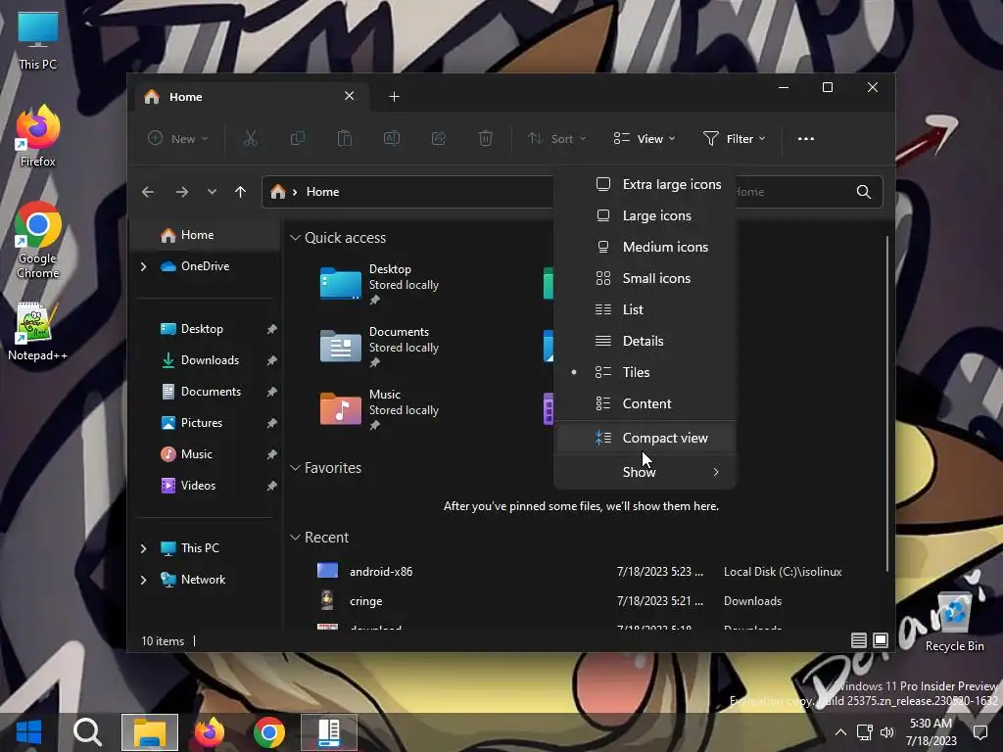
Task: Open the Recycle Bin on desktop
Action: pyautogui.click(x=954, y=622)
